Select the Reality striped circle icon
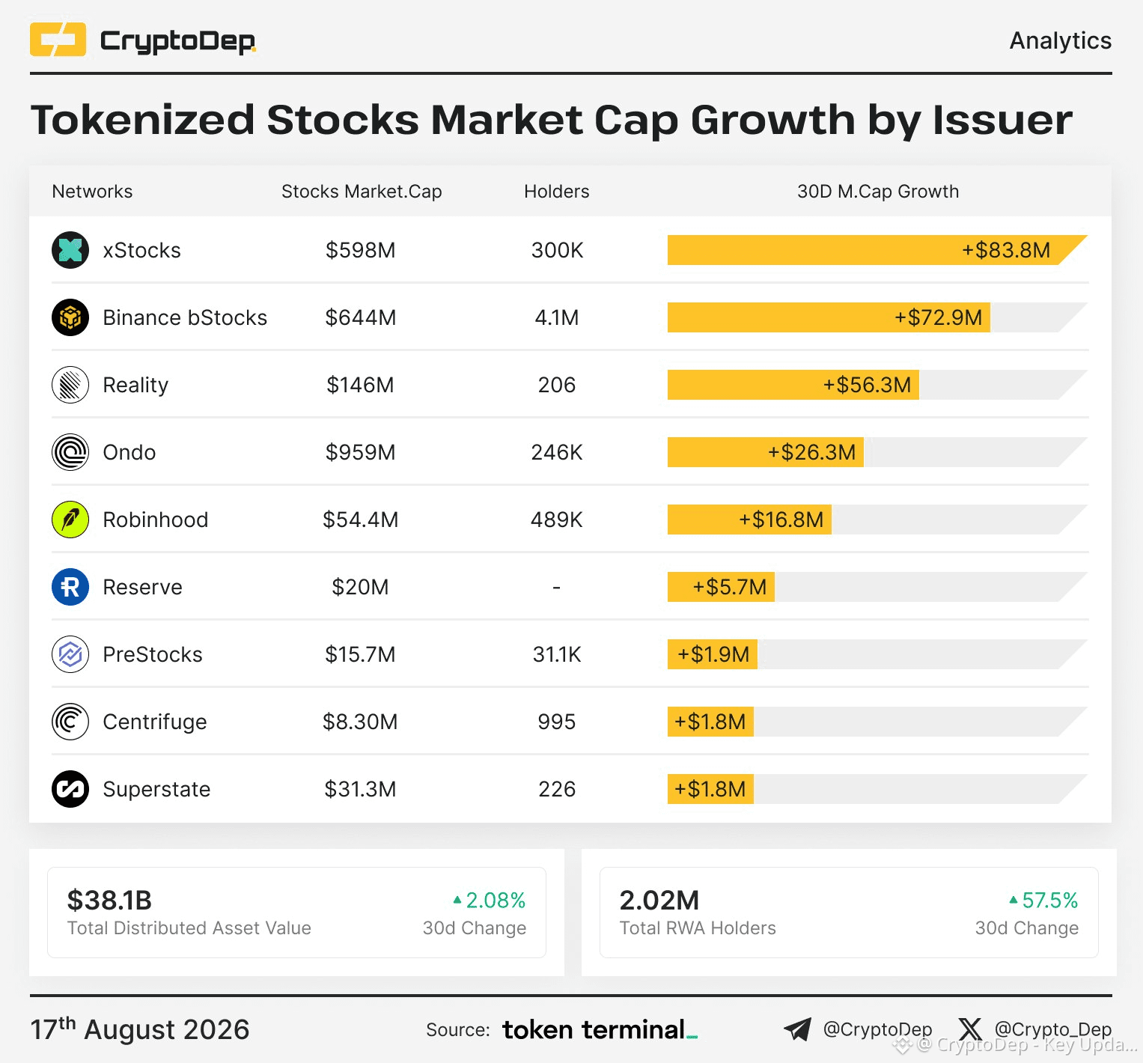 coord(70,385)
